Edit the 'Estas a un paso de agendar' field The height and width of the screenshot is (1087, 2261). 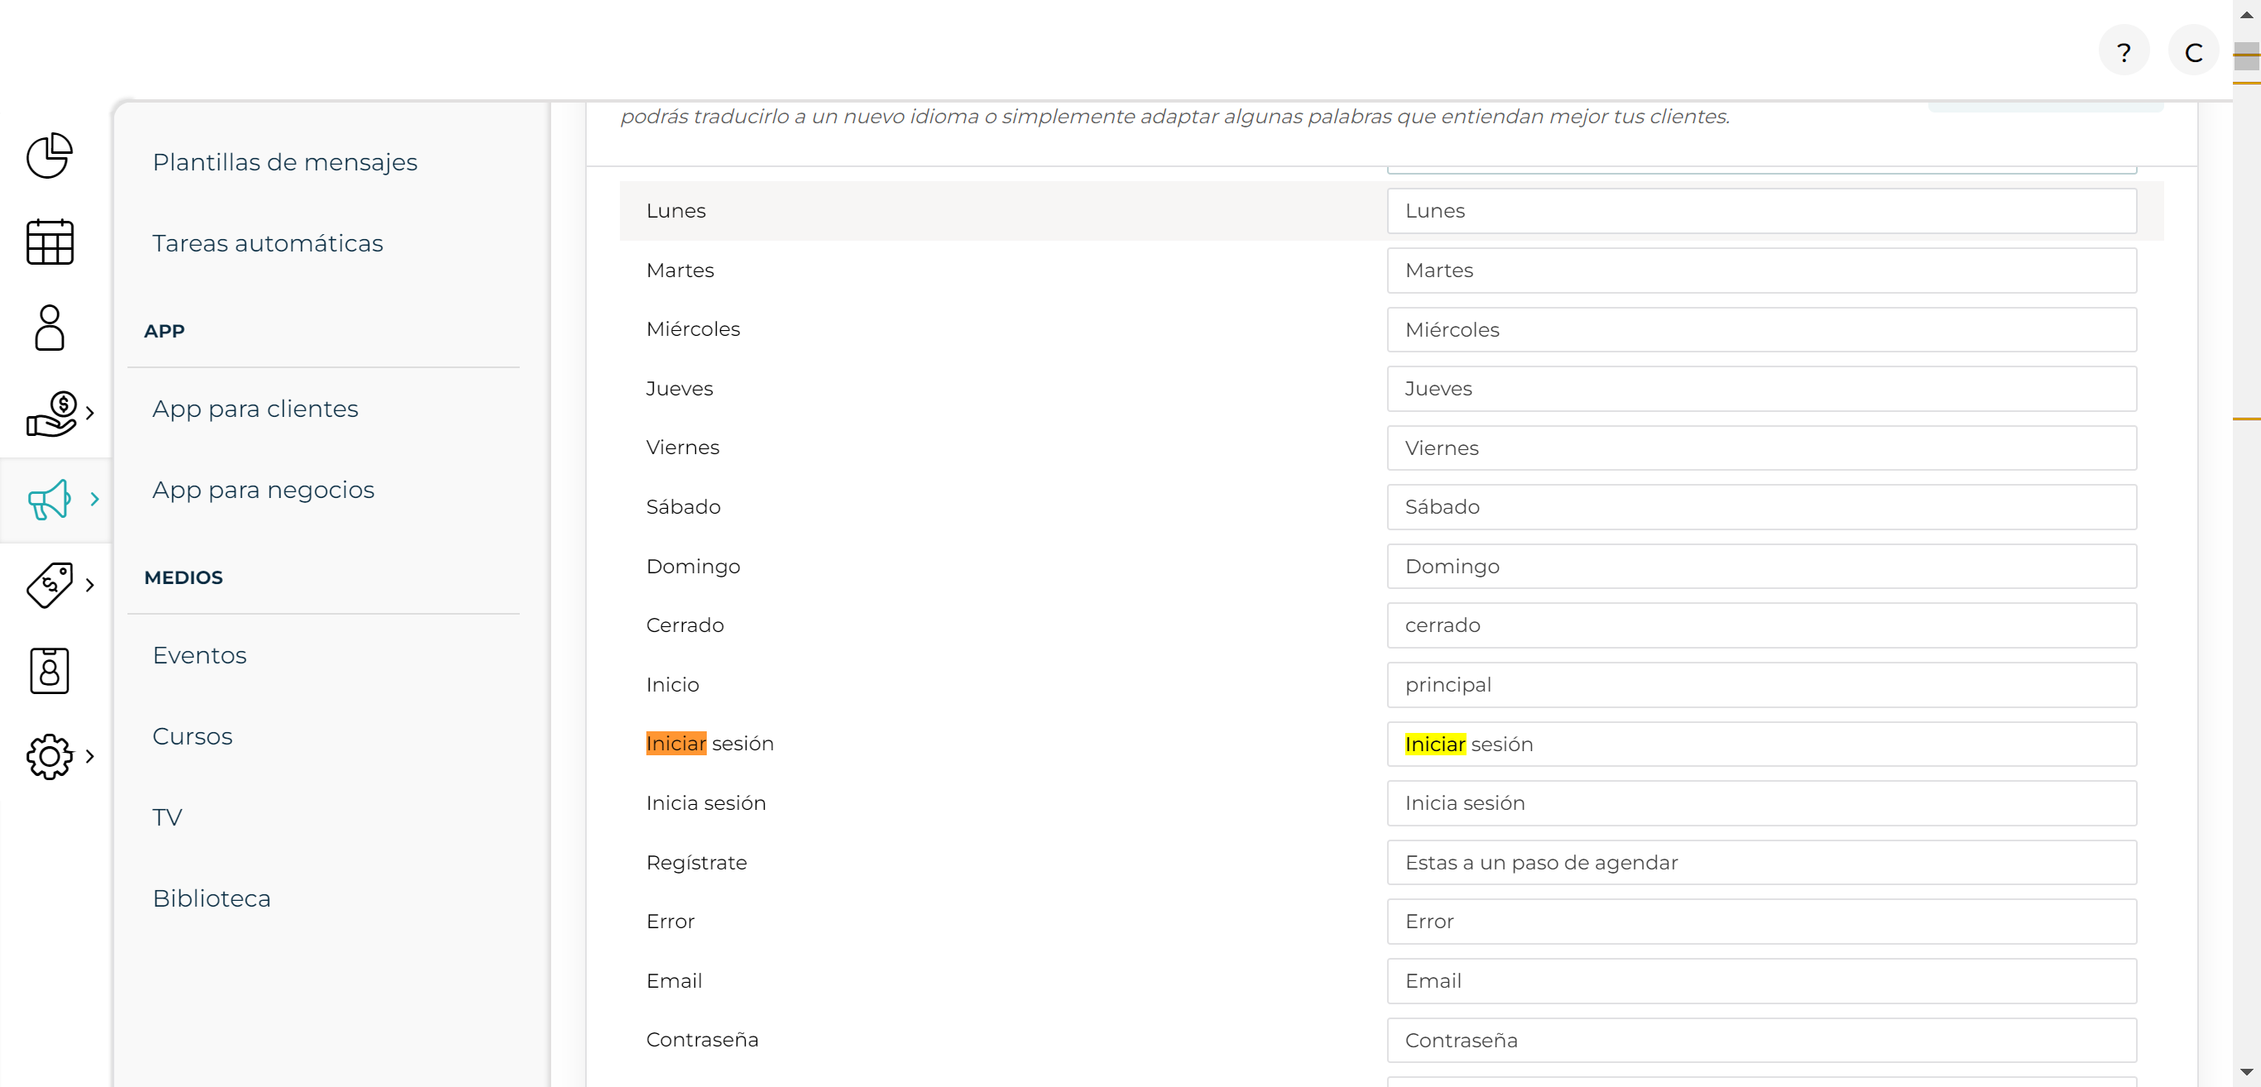1762,863
